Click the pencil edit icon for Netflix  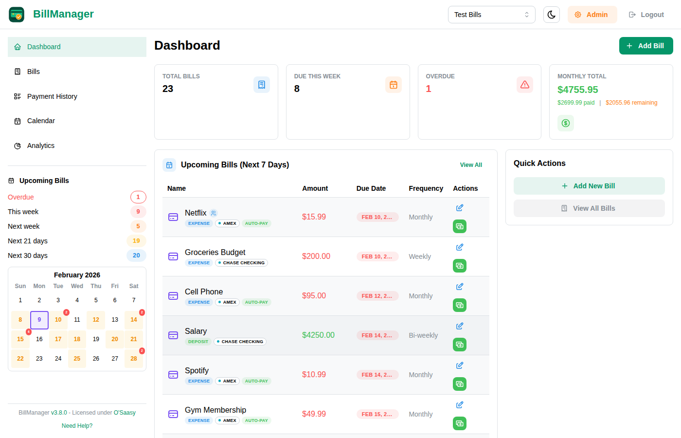pos(459,207)
